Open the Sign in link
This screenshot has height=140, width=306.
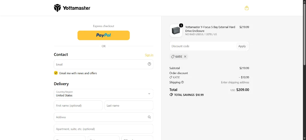pos(149,55)
